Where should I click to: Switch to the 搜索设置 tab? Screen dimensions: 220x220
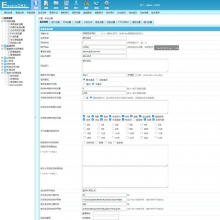(100, 22)
